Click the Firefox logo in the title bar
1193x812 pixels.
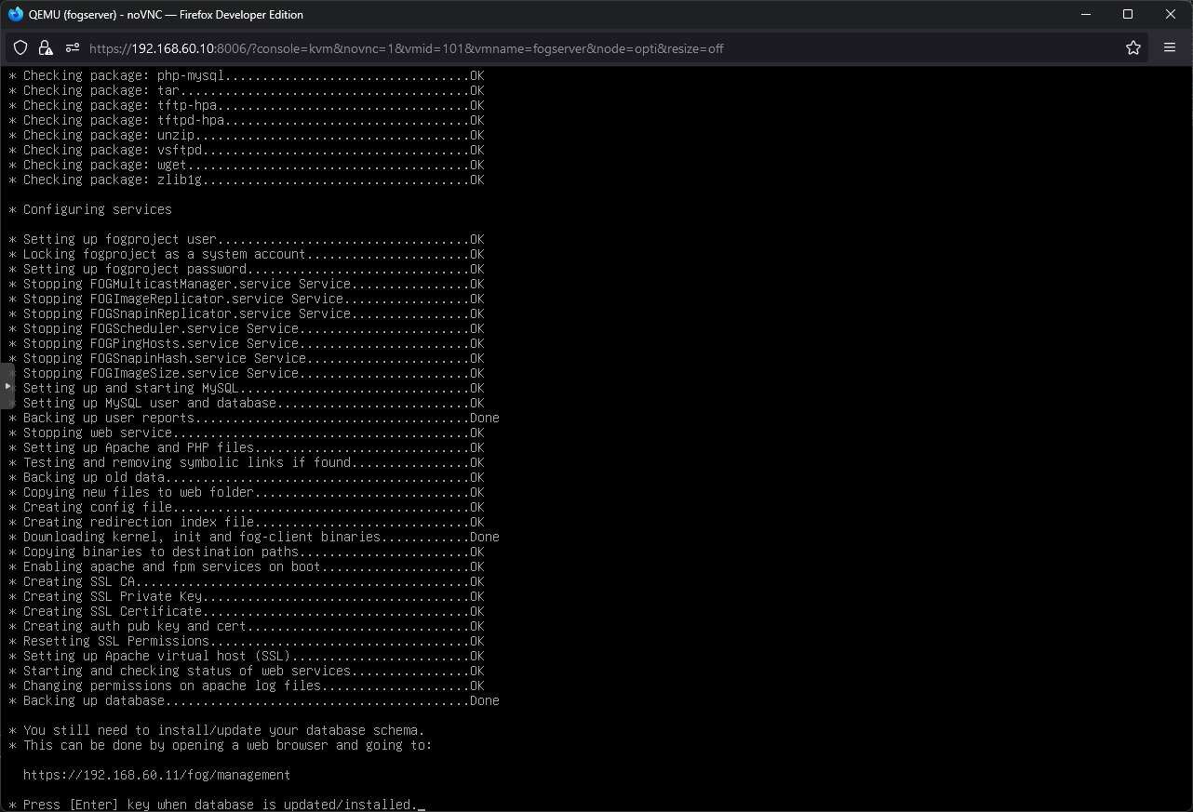(x=15, y=14)
